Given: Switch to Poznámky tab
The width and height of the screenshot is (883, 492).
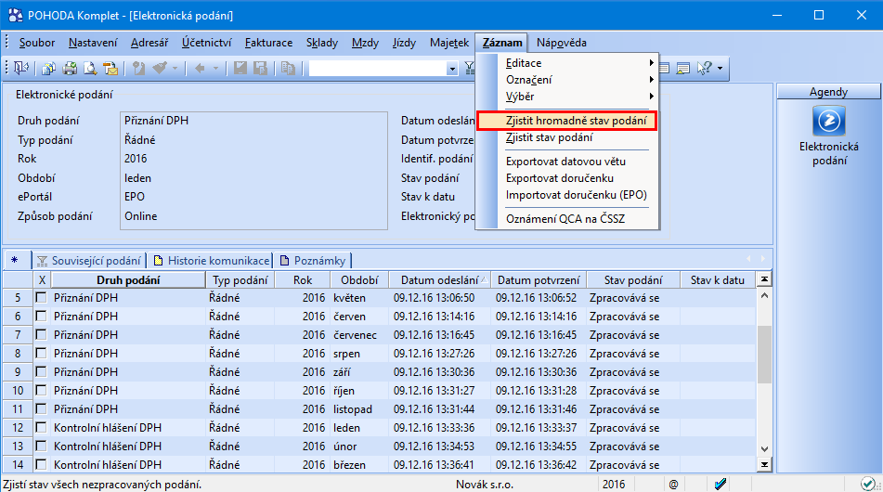Looking at the screenshot, I should 313,261.
